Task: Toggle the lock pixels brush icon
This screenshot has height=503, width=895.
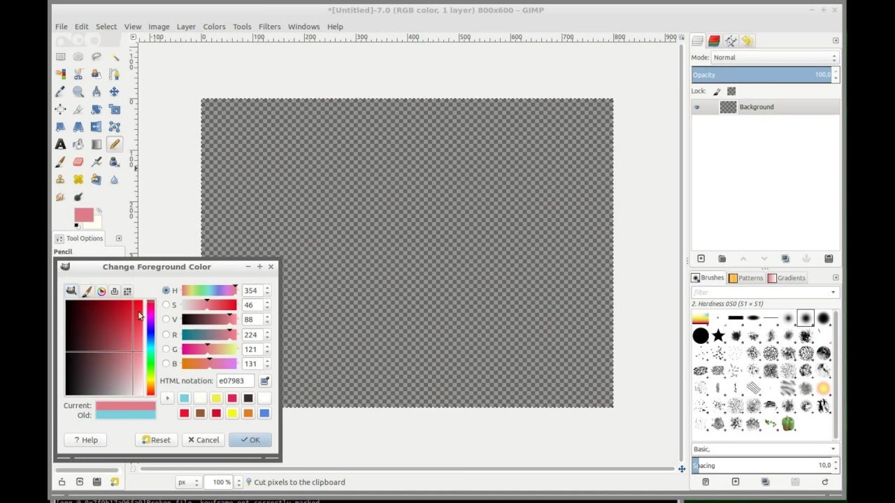Action: coord(717,92)
